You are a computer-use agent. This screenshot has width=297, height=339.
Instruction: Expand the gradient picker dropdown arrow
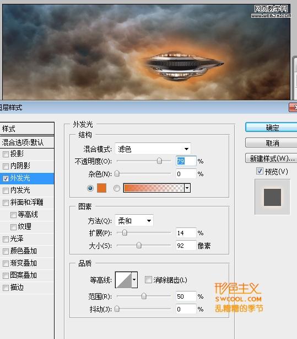point(187,188)
